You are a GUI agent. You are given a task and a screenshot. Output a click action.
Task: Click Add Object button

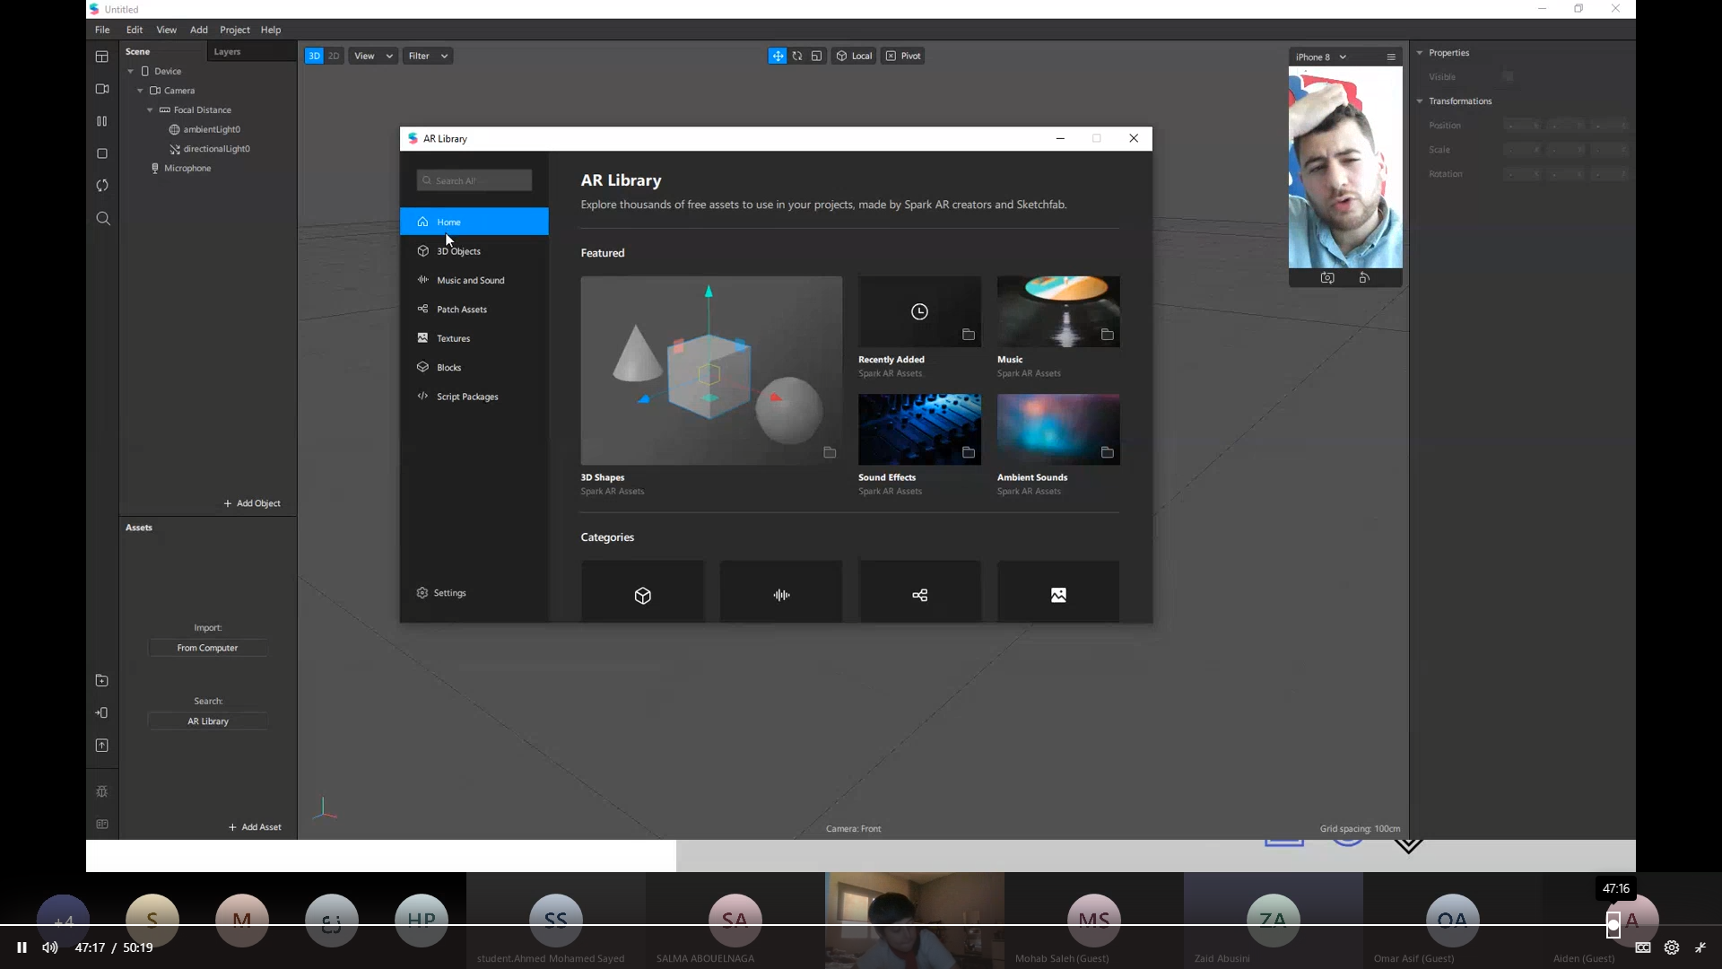(252, 504)
